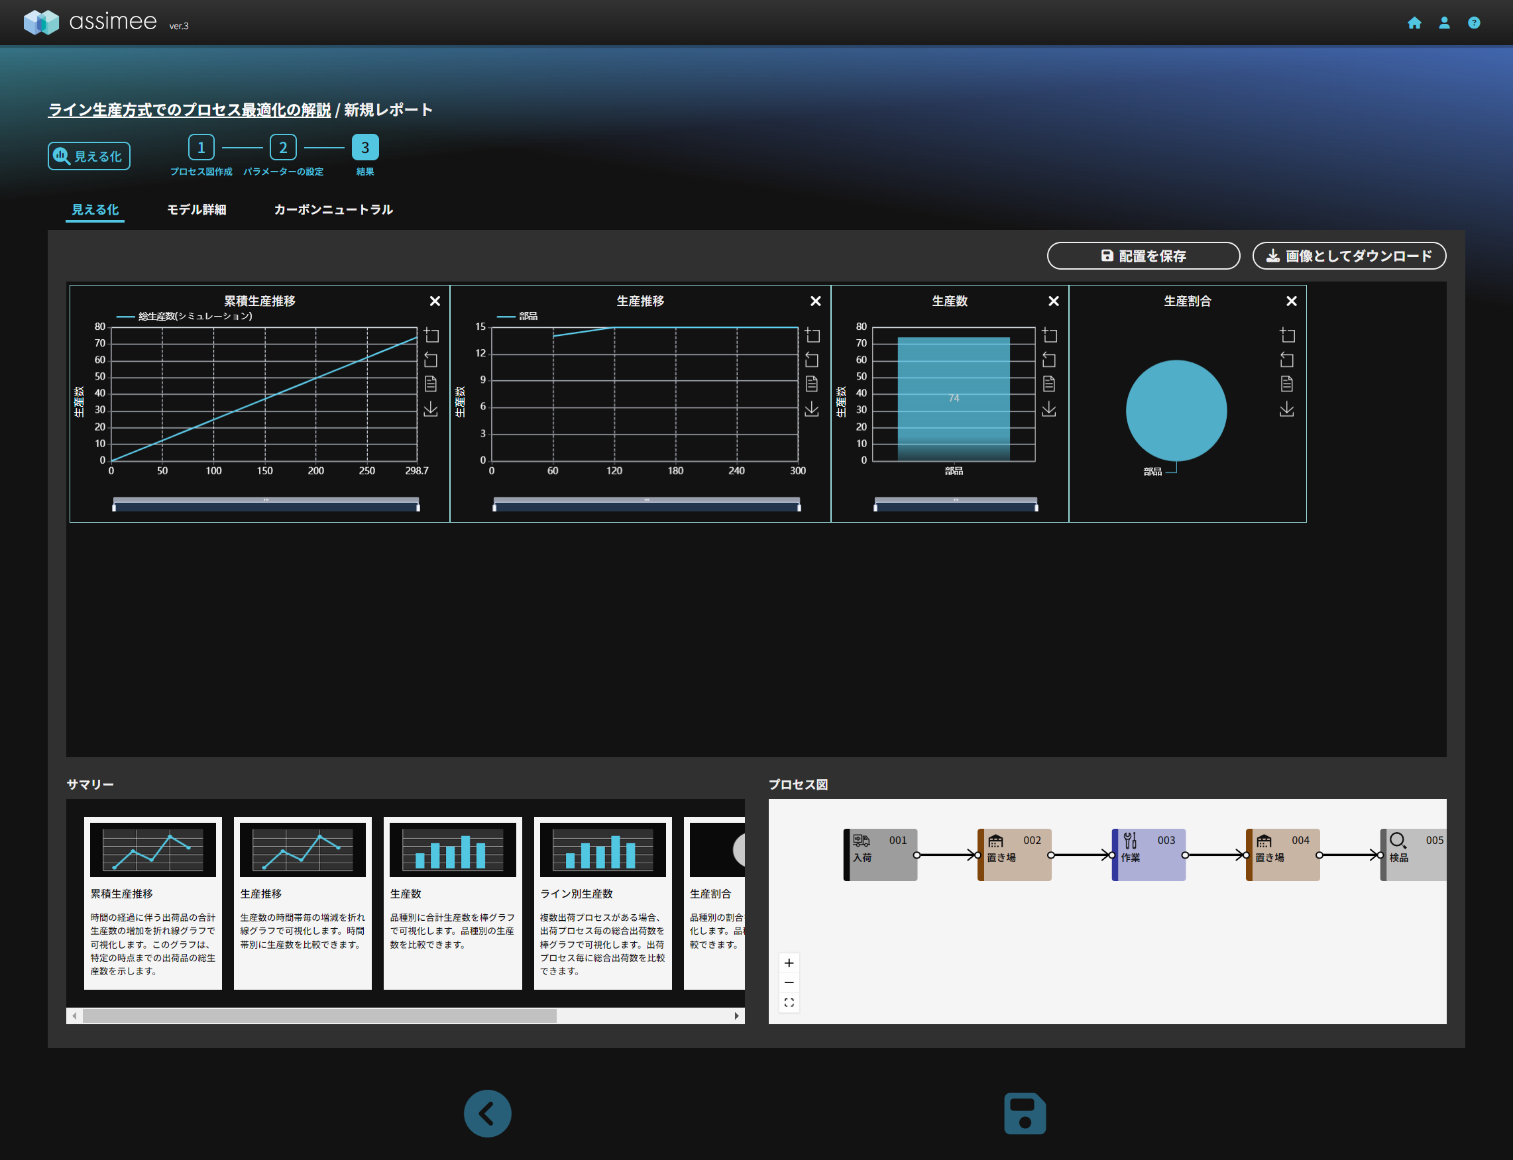1513x1160 pixels.
Task: Click the home icon in header
Action: 1414,23
